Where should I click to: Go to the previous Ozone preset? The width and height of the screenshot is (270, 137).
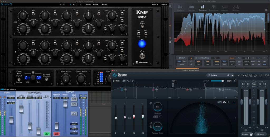pyautogui.click(x=228, y=75)
